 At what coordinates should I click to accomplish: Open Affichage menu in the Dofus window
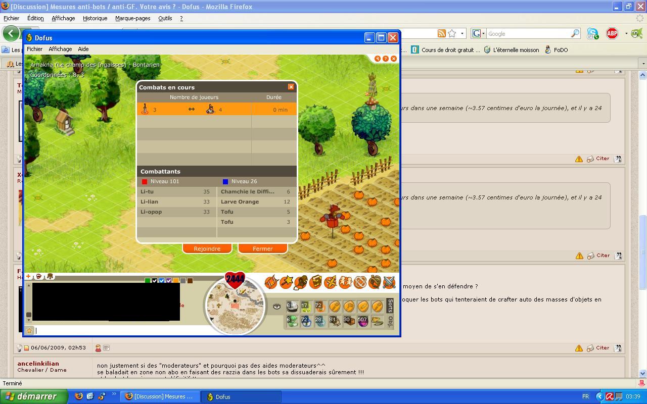(x=60, y=49)
